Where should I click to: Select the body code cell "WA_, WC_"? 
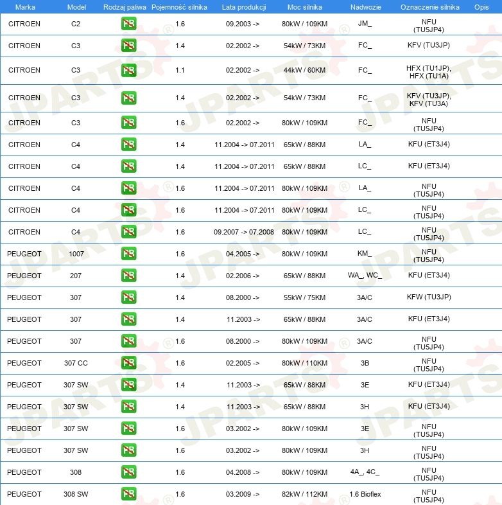tap(365, 276)
